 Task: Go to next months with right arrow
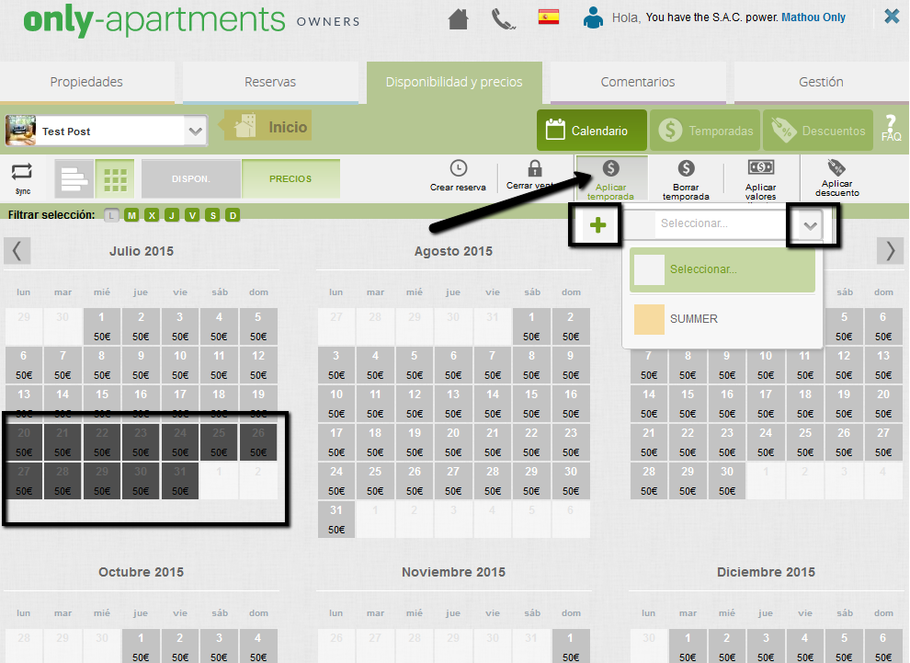[889, 250]
